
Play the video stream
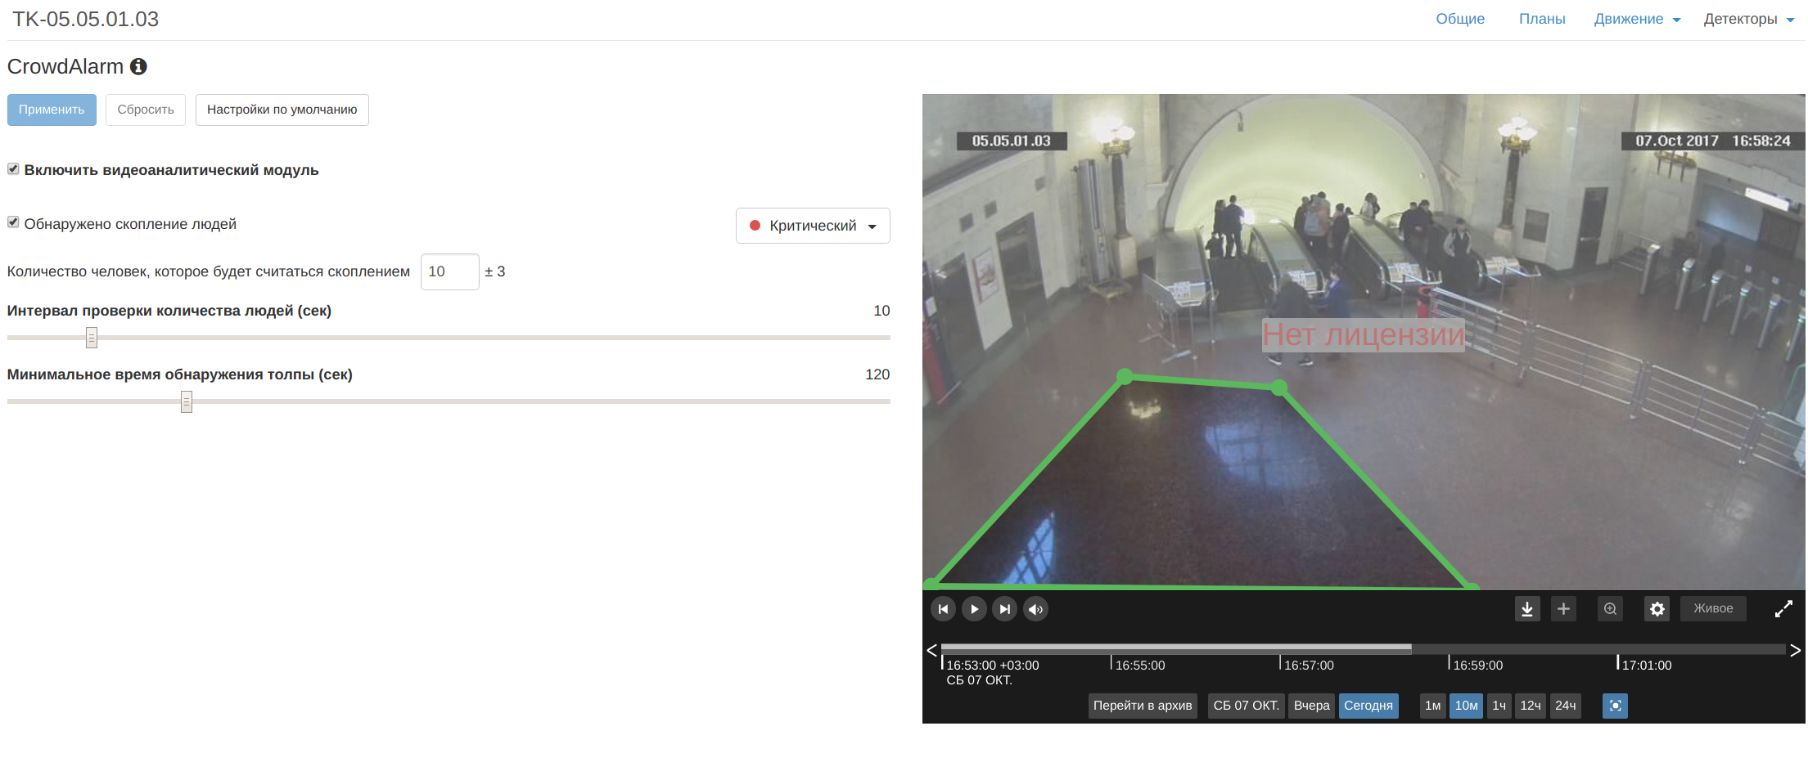click(974, 609)
